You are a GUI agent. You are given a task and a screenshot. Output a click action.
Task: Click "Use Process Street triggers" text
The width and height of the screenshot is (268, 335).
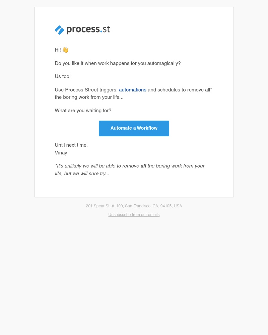point(86,90)
